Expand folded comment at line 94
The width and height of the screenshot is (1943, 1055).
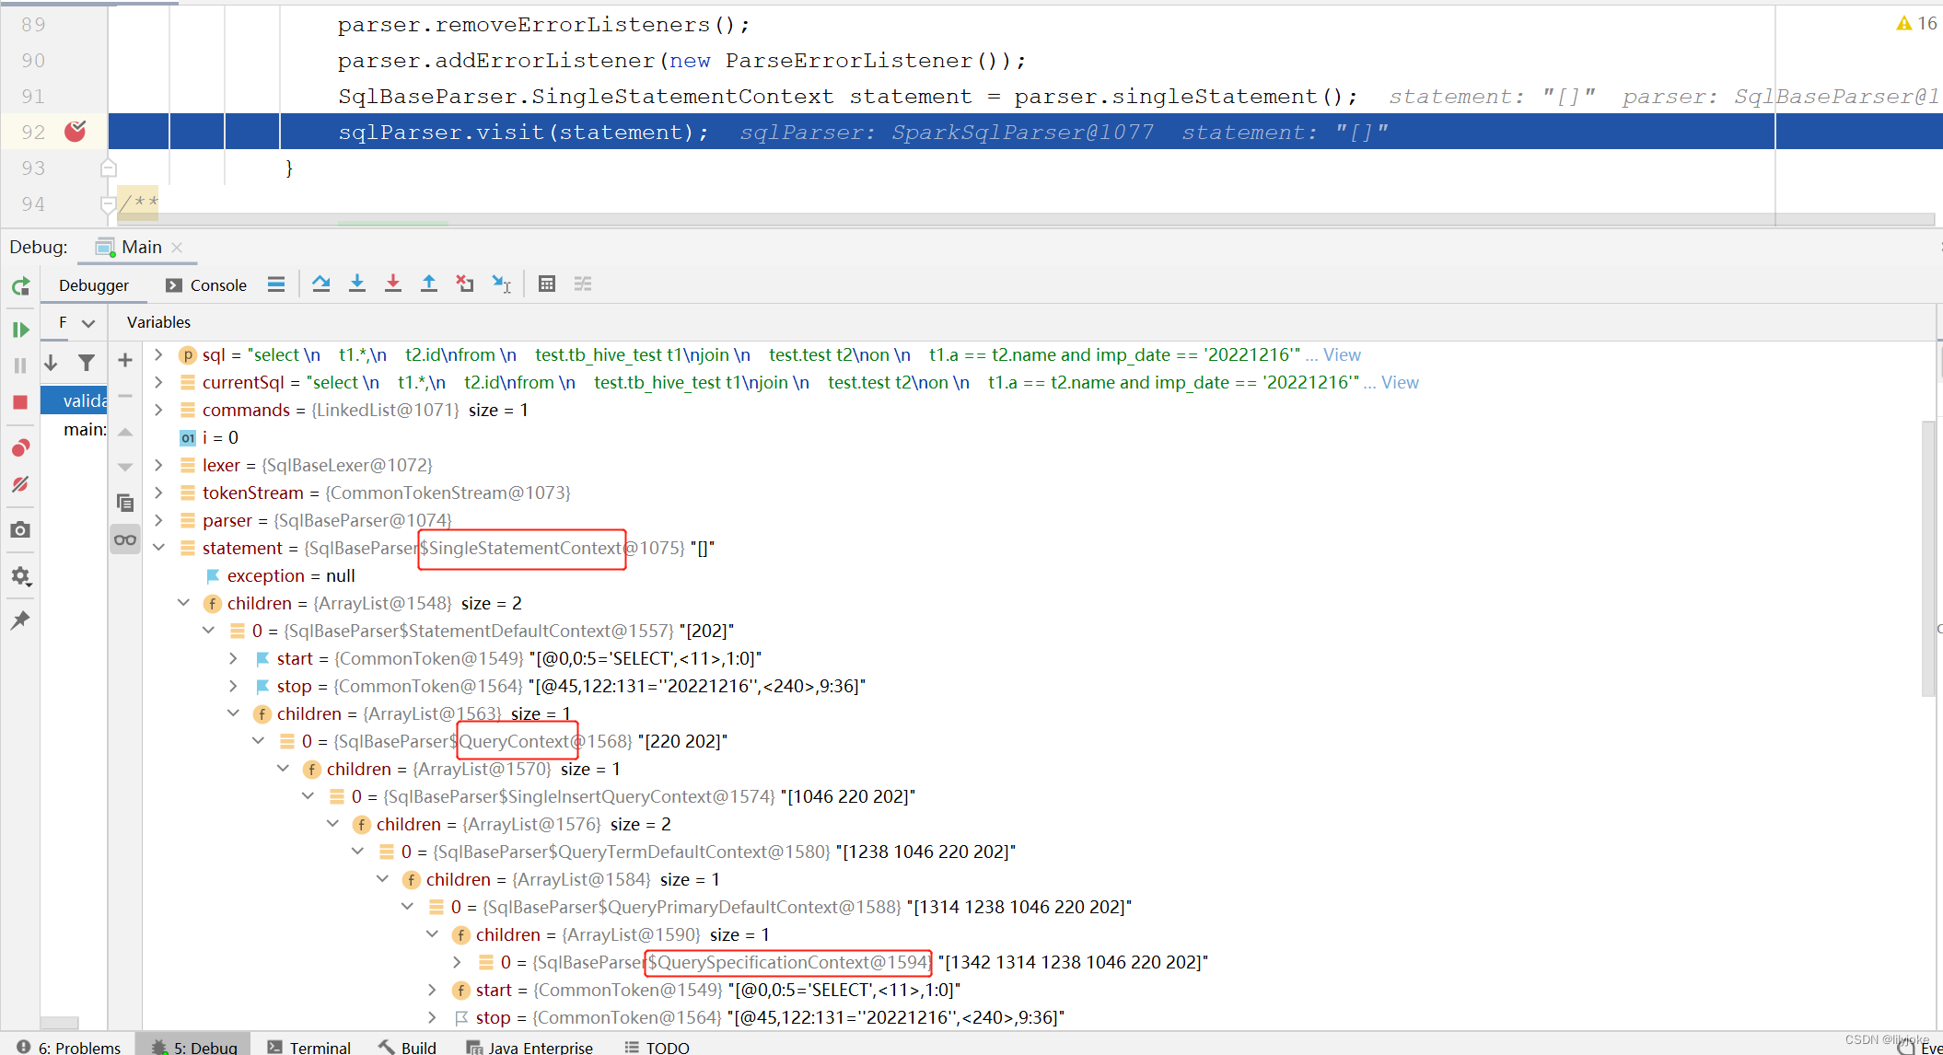pyautogui.click(x=109, y=203)
